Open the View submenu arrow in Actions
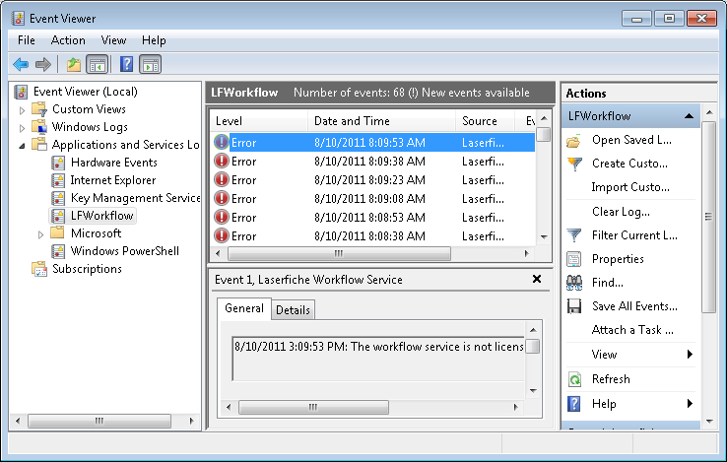This screenshot has height=462, width=727. 690,355
